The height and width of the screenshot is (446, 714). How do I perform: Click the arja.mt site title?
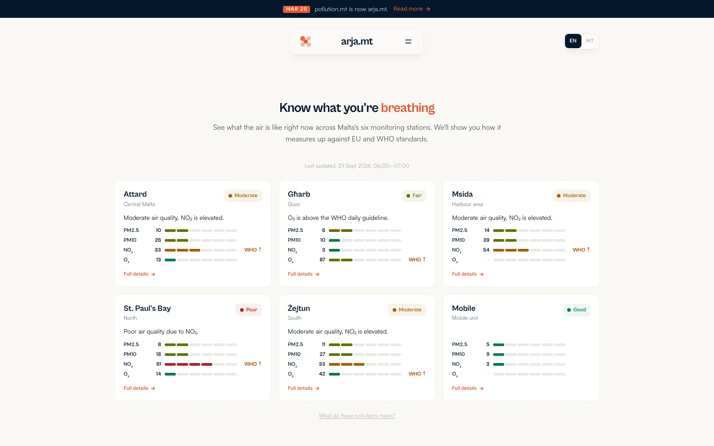(x=357, y=41)
